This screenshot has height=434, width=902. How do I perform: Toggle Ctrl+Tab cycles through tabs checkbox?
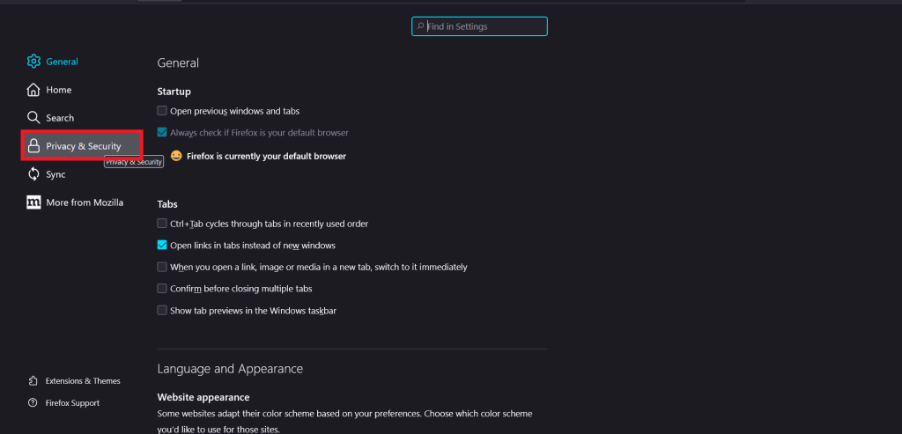pos(162,224)
